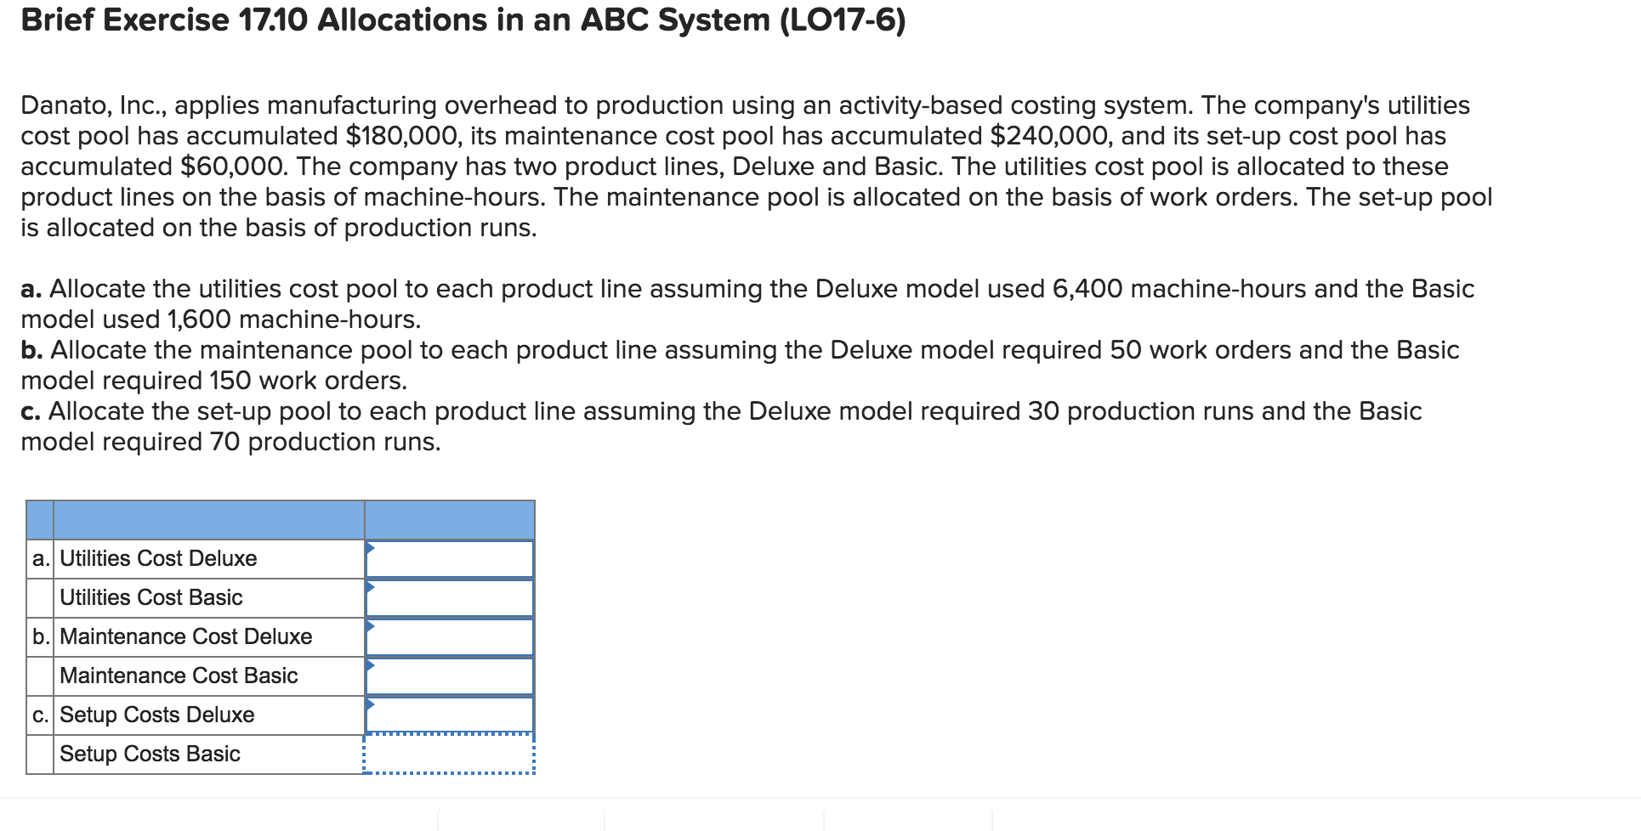
Task: Open the Utilities Cost Deluxe answer dropdown
Action: click(451, 559)
